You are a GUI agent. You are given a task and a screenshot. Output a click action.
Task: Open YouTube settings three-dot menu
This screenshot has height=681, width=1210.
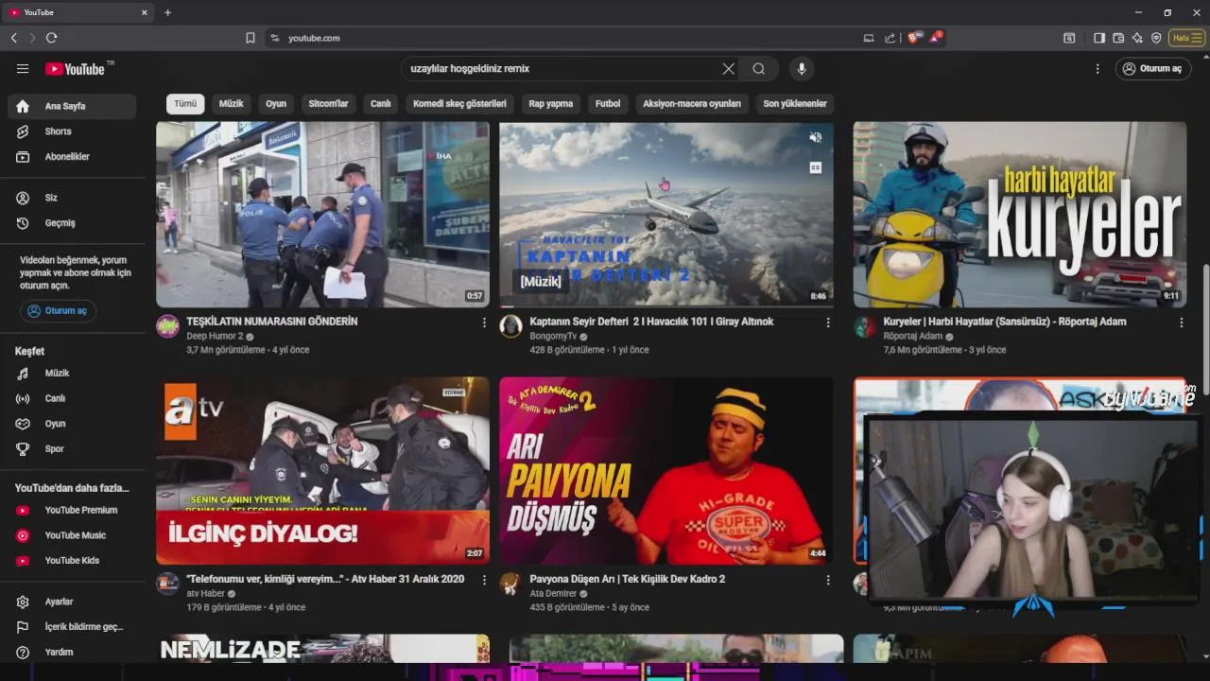pyautogui.click(x=1098, y=69)
